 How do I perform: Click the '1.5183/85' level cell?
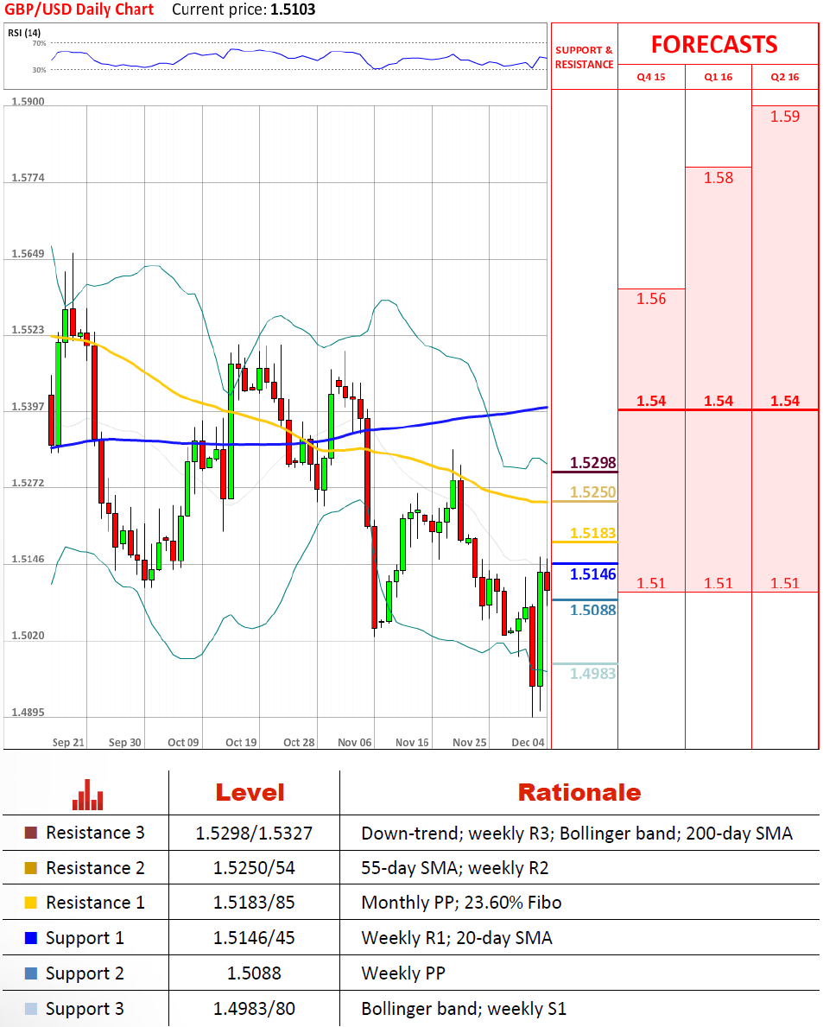click(254, 903)
